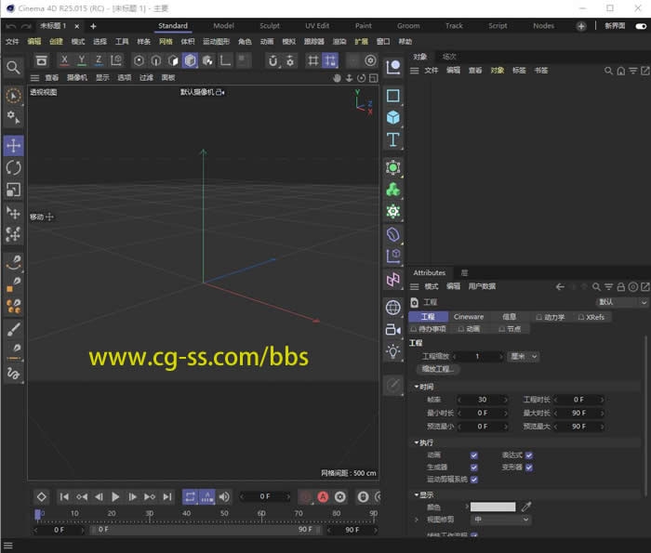
Task: Toggle the 变形器 checkbox
Action: tap(529, 467)
